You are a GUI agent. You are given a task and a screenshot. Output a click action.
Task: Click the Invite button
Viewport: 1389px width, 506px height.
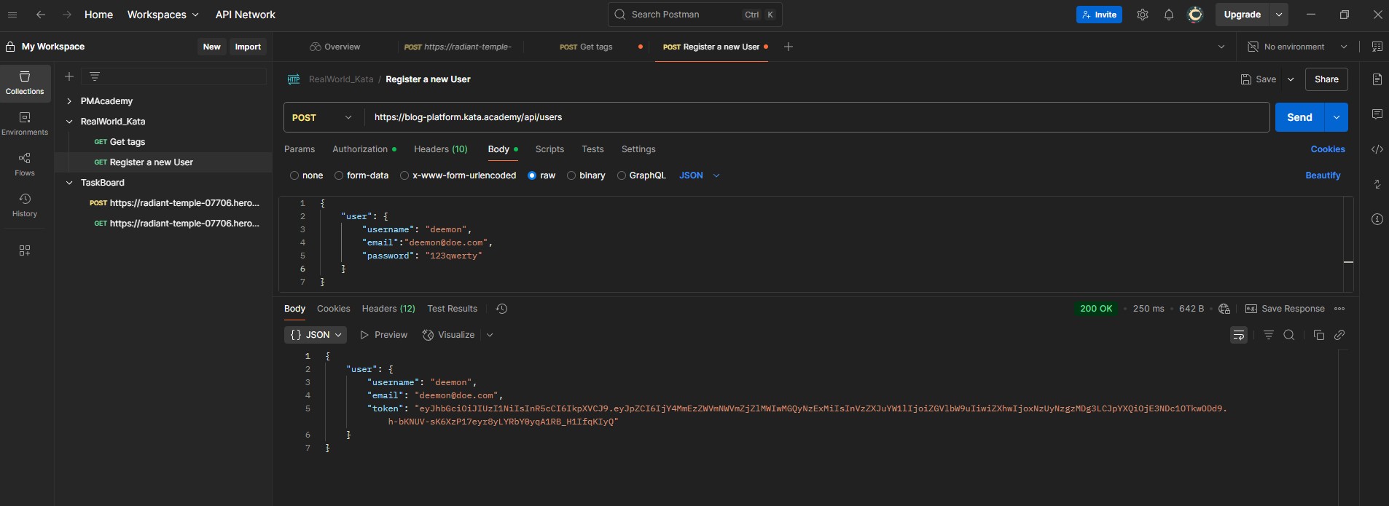(1099, 15)
